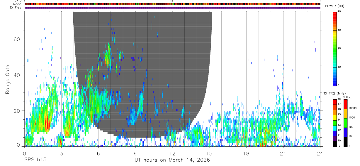Screen dimensions: 360x166
Task: Click the 21 tick label on the UT hours axis
Action: pos(283,154)
